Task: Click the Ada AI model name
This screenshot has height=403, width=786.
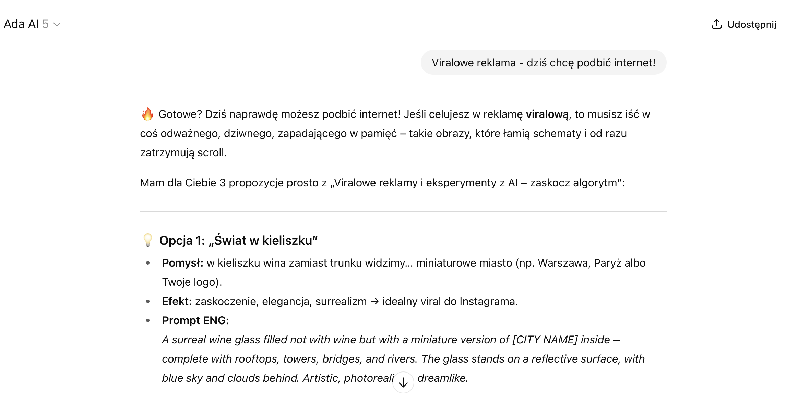Action: coord(21,24)
